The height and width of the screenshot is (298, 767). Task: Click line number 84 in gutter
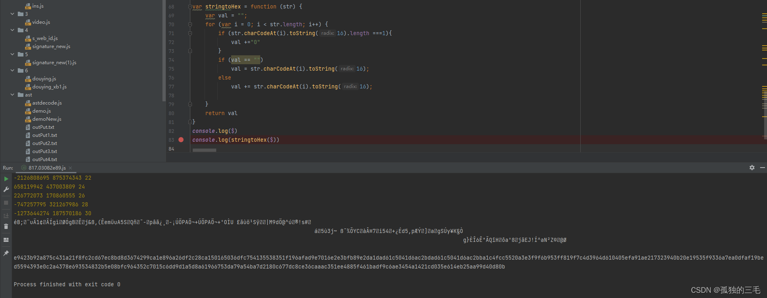171,149
